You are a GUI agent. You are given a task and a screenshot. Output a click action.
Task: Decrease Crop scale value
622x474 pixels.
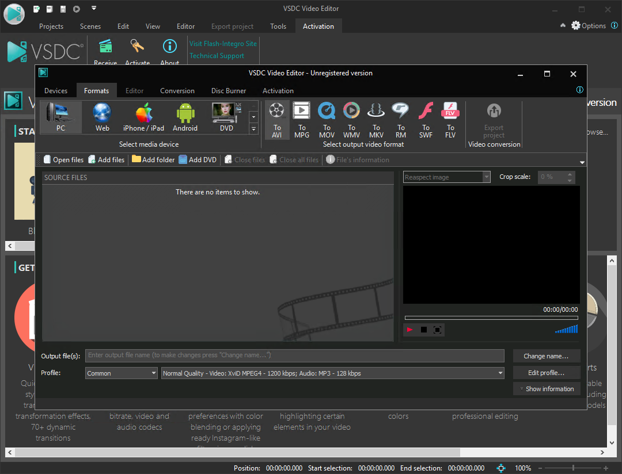point(570,180)
